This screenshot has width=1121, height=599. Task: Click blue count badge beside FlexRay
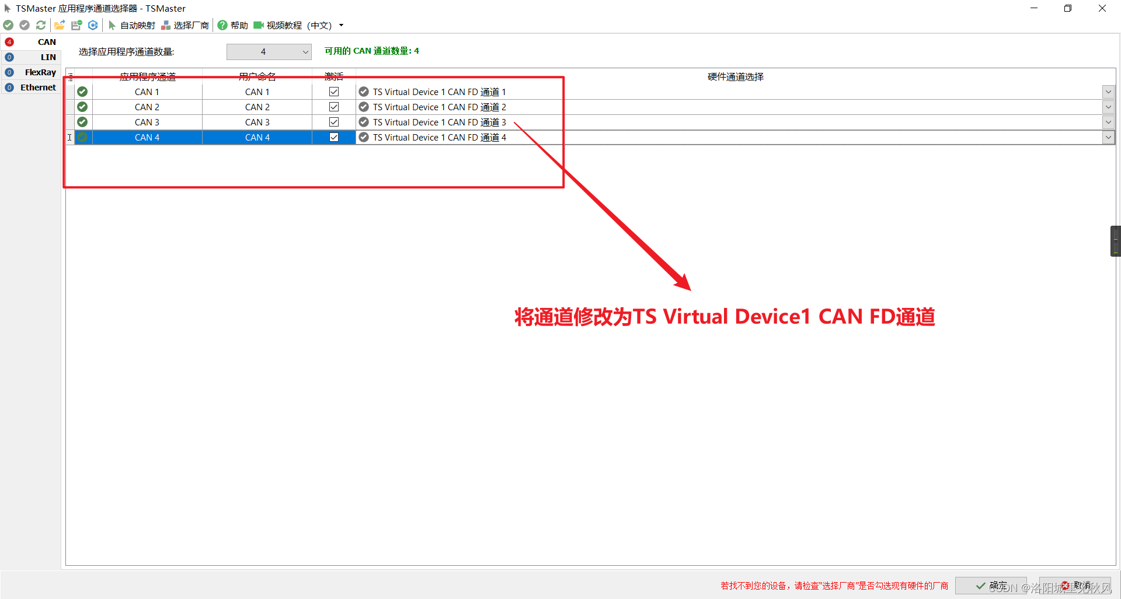pyautogui.click(x=9, y=72)
